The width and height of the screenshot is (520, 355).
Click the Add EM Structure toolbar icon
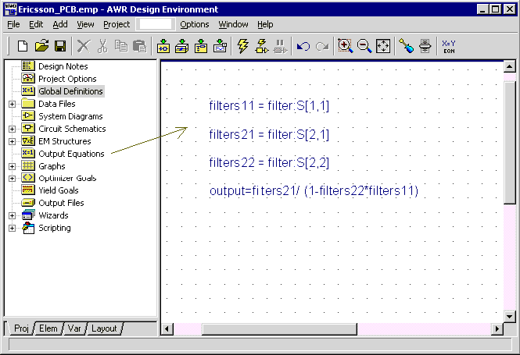click(201, 46)
